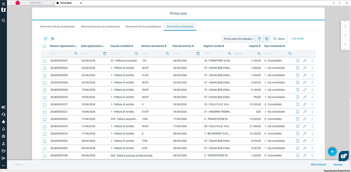Image resolution: width=351 pixels, height=172 pixels.
Task: Click the Altre funzioni link
Action: 318,165
